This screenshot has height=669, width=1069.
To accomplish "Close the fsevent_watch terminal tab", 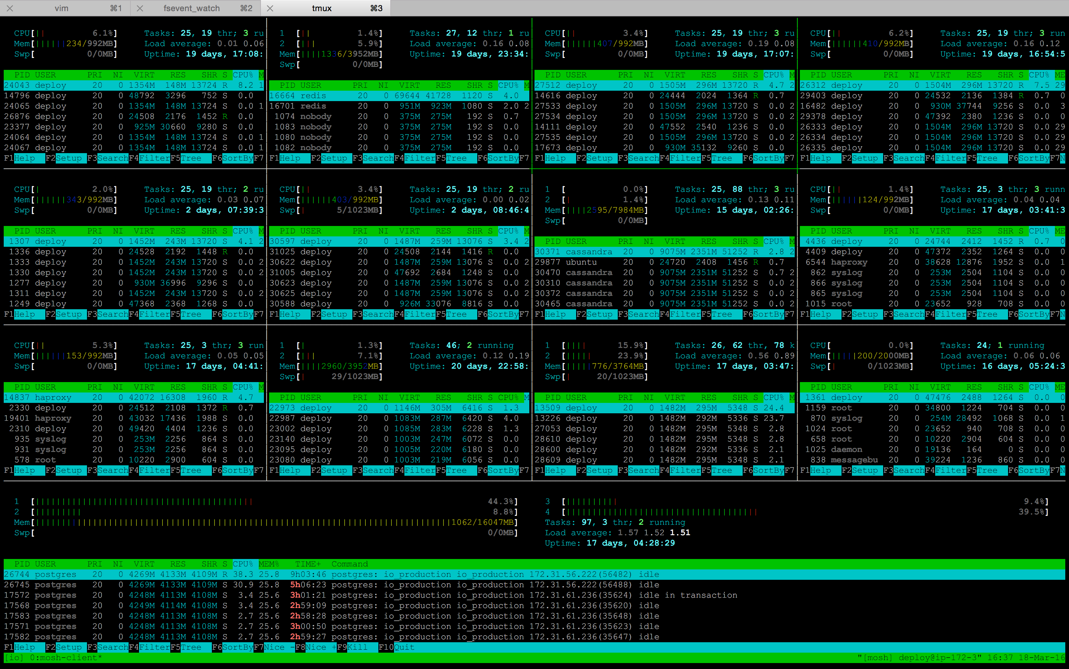I will pos(140,8).
